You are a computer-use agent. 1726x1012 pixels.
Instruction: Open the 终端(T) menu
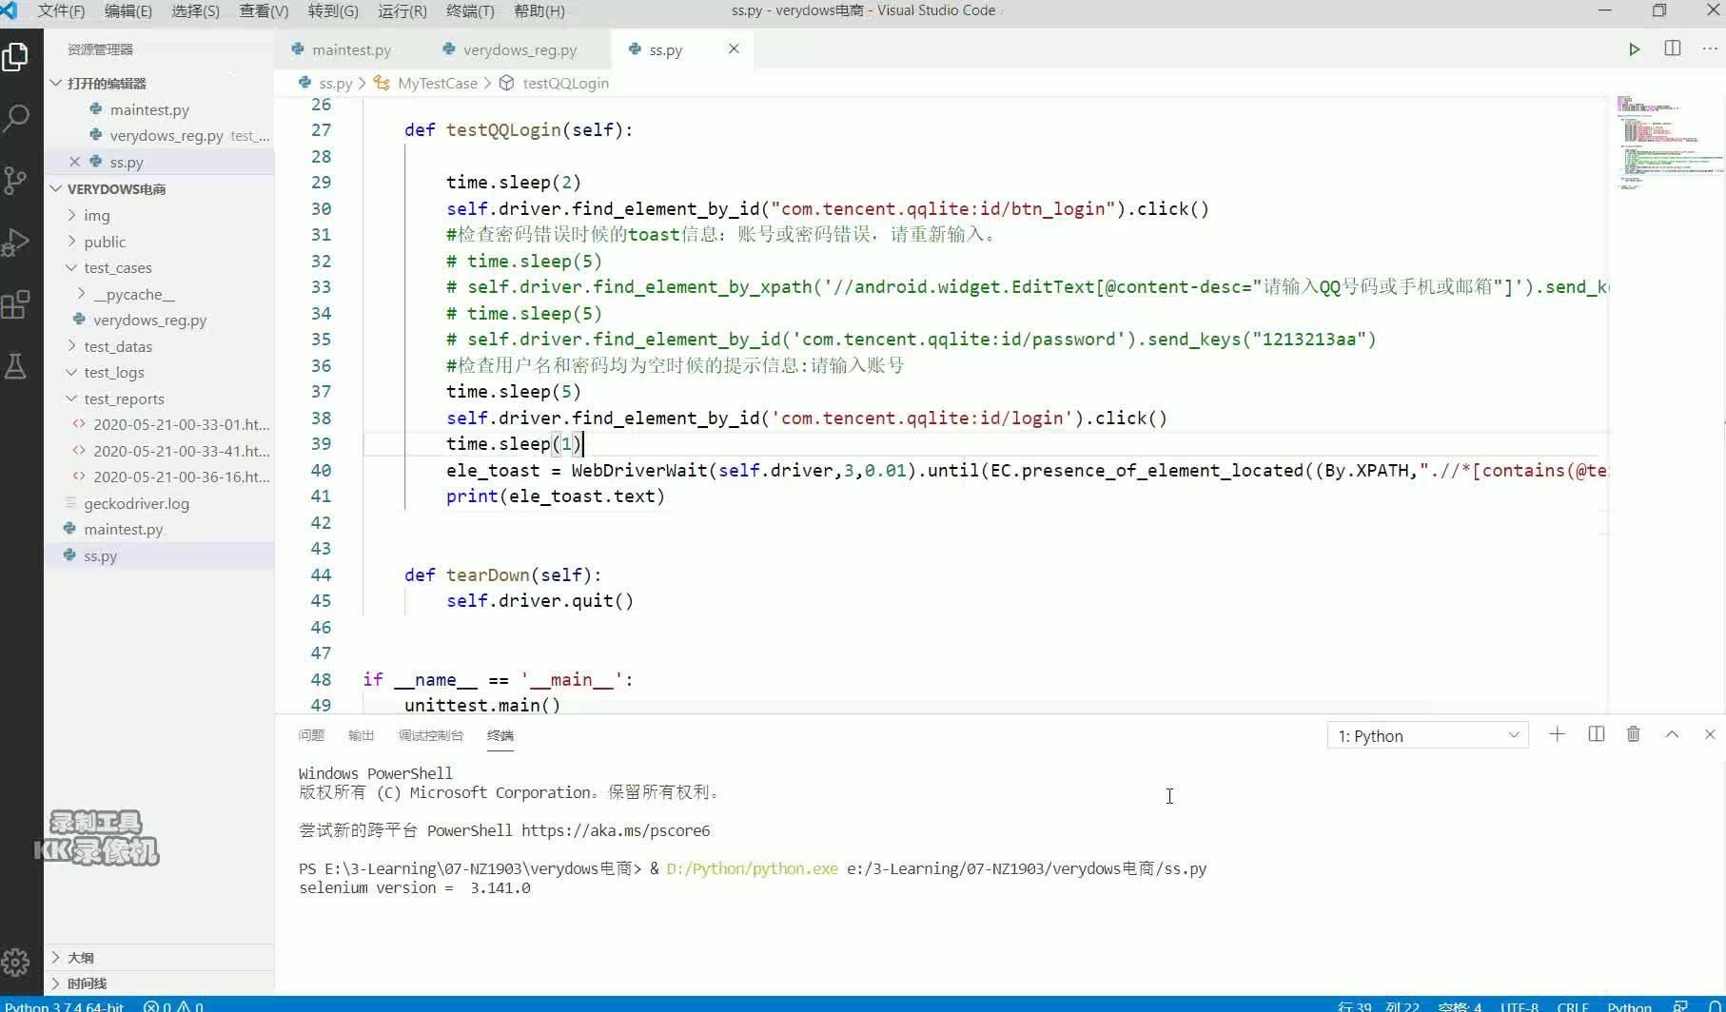click(470, 11)
